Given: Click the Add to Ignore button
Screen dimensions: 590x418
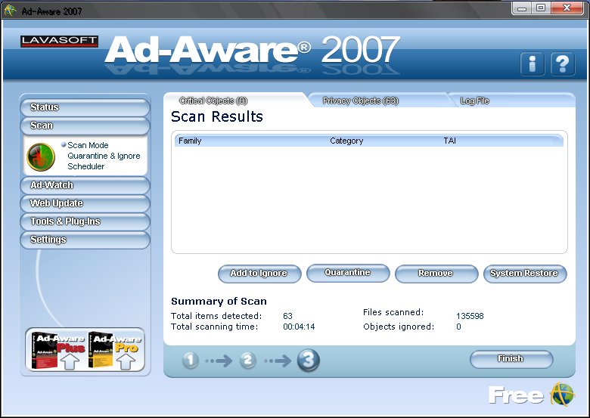Looking at the screenshot, I should 259,274.
